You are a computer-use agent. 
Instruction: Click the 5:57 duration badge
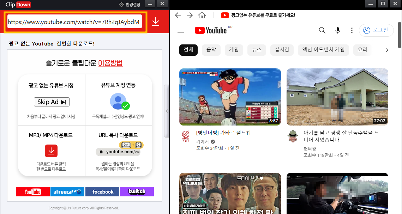274,121
